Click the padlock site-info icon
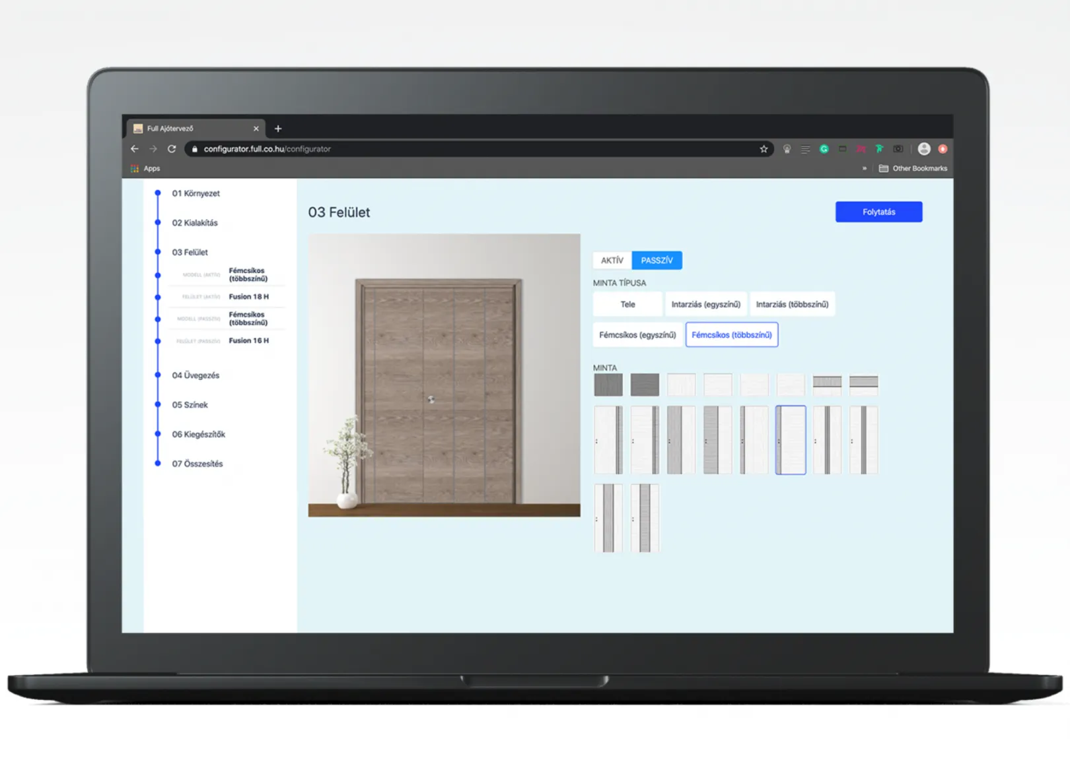Image resolution: width=1070 pixels, height=758 pixels. pos(194,149)
